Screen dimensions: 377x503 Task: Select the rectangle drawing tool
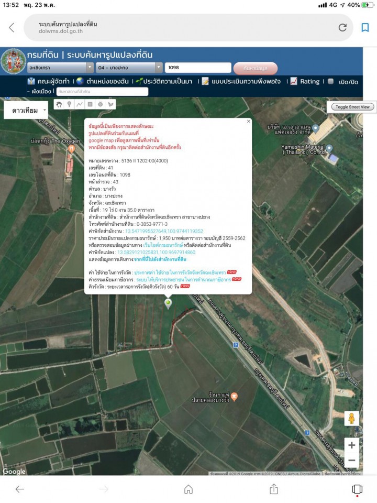click(90, 104)
